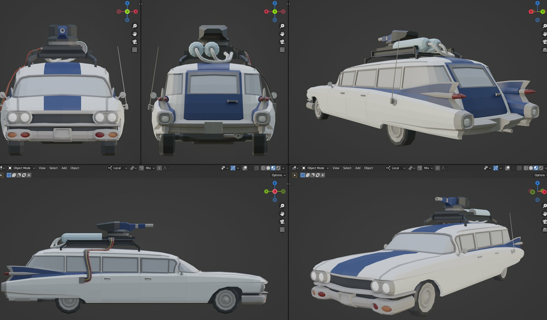Click pan hand icon in rear-view viewport
The width and height of the screenshot is (547, 320).
pos(282,34)
